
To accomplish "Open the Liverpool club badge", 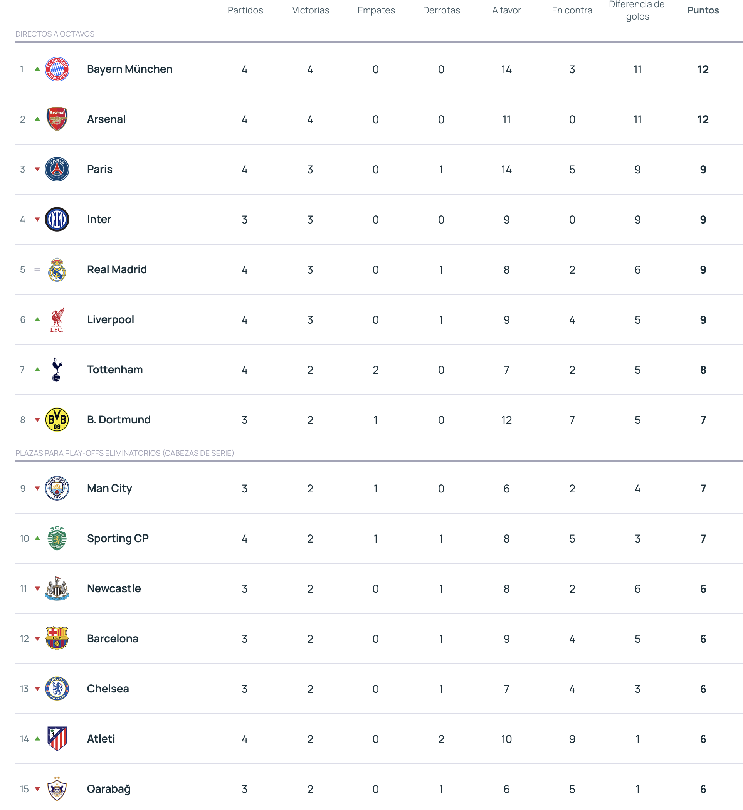I will [57, 319].
